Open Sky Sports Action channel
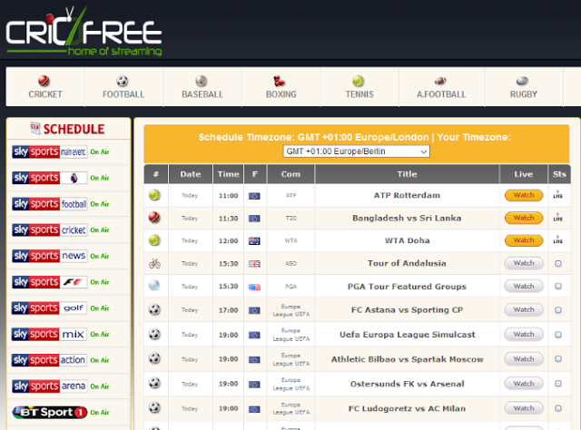The height and width of the screenshot is (430, 581). 50,360
